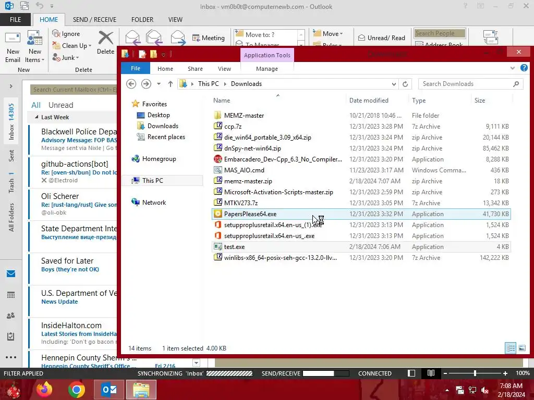Image resolution: width=534 pixels, height=400 pixels.
Task: Sort files by Date modified column
Action: [x=377, y=101]
